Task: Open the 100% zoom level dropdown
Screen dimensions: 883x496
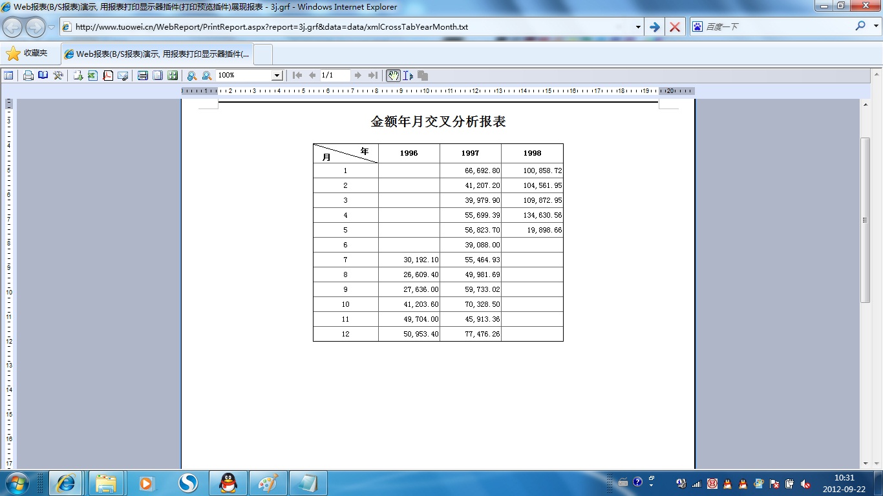Action: point(277,76)
